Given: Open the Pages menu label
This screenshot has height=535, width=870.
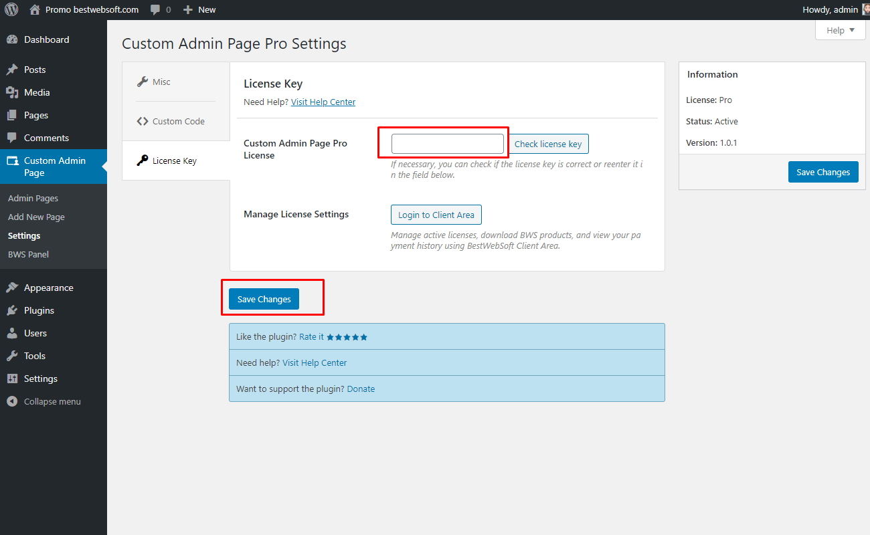Looking at the screenshot, I should pyautogui.click(x=36, y=115).
